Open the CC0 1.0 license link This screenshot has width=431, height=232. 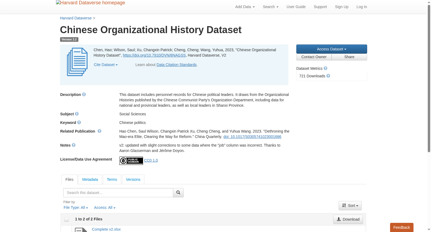click(151, 160)
